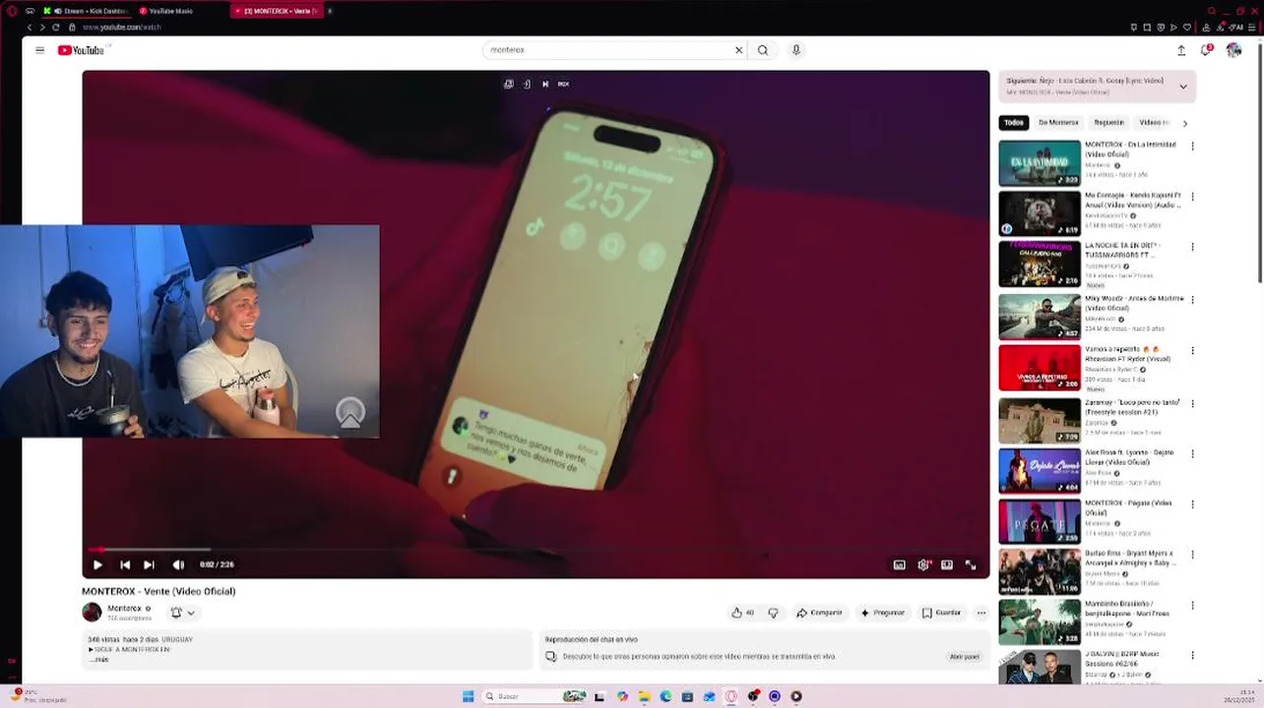Switch to Stream Kick Dashboard browser tab
1264x708 pixels.
tap(85, 11)
